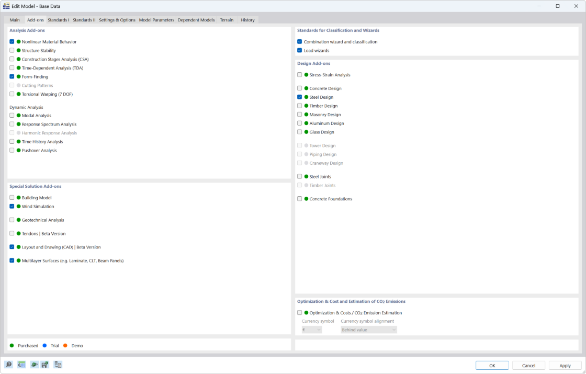Click the application icon in title bar
Image resolution: width=586 pixels, height=374 pixels.
(x=6, y=6)
